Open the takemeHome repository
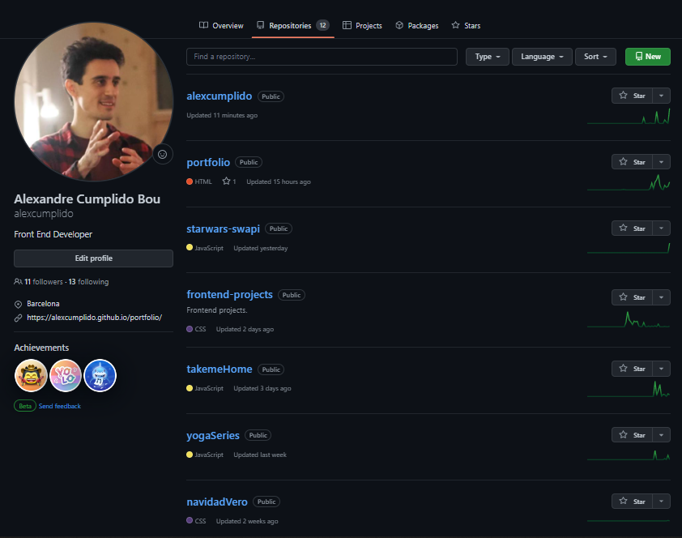The width and height of the screenshot is (682, 538). (x=220, y=369)
